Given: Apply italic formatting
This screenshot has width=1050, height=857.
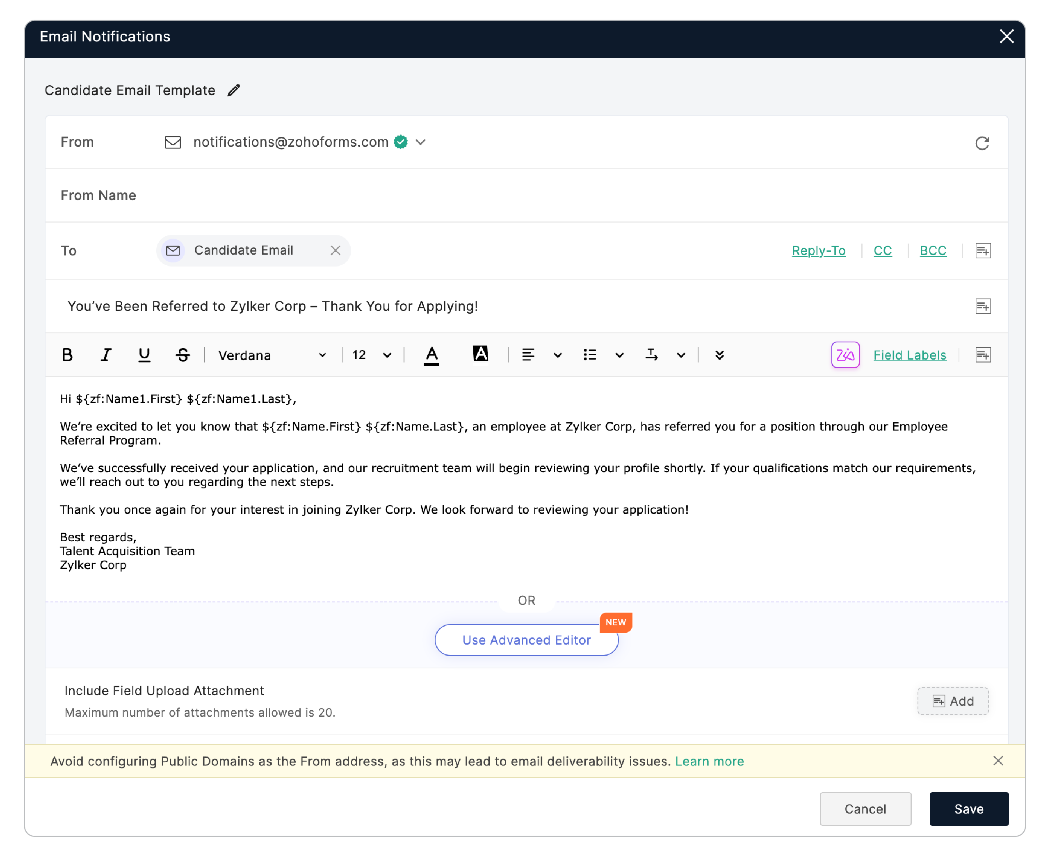Looking at the screenshot, I should (106, 354).
